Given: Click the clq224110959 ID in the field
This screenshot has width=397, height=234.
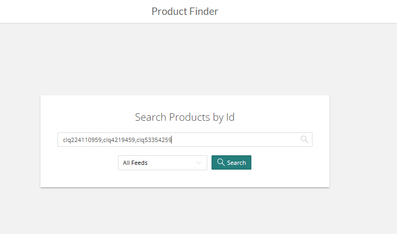Looking at the screenshot, I should (x=82, y=140).
